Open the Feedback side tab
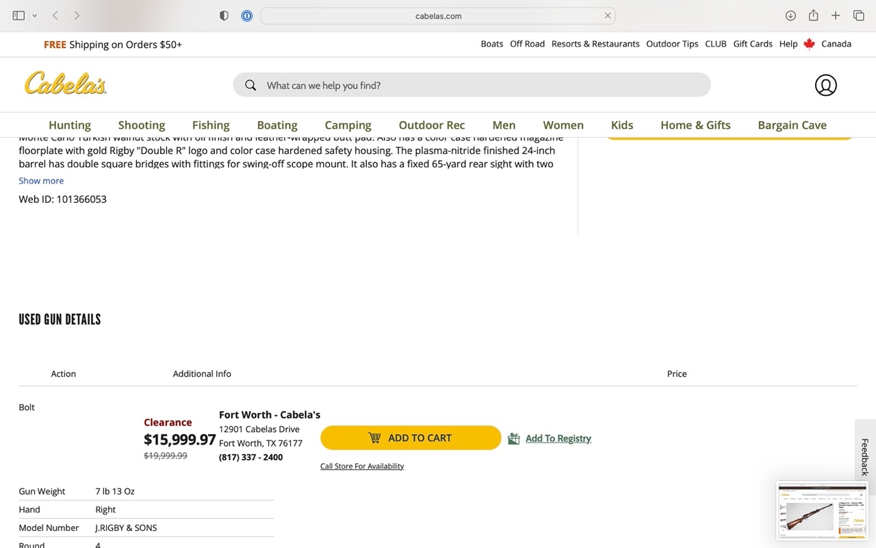Screen dimensions: 876x548 click(865, 457)
